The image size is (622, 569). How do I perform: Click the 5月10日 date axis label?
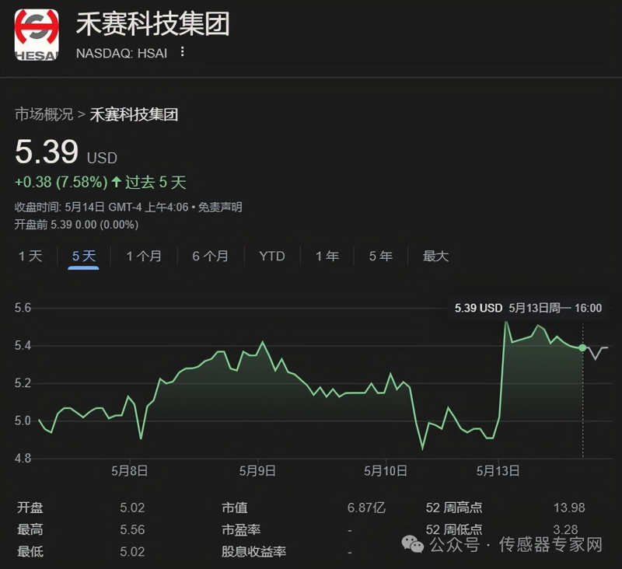386,470
